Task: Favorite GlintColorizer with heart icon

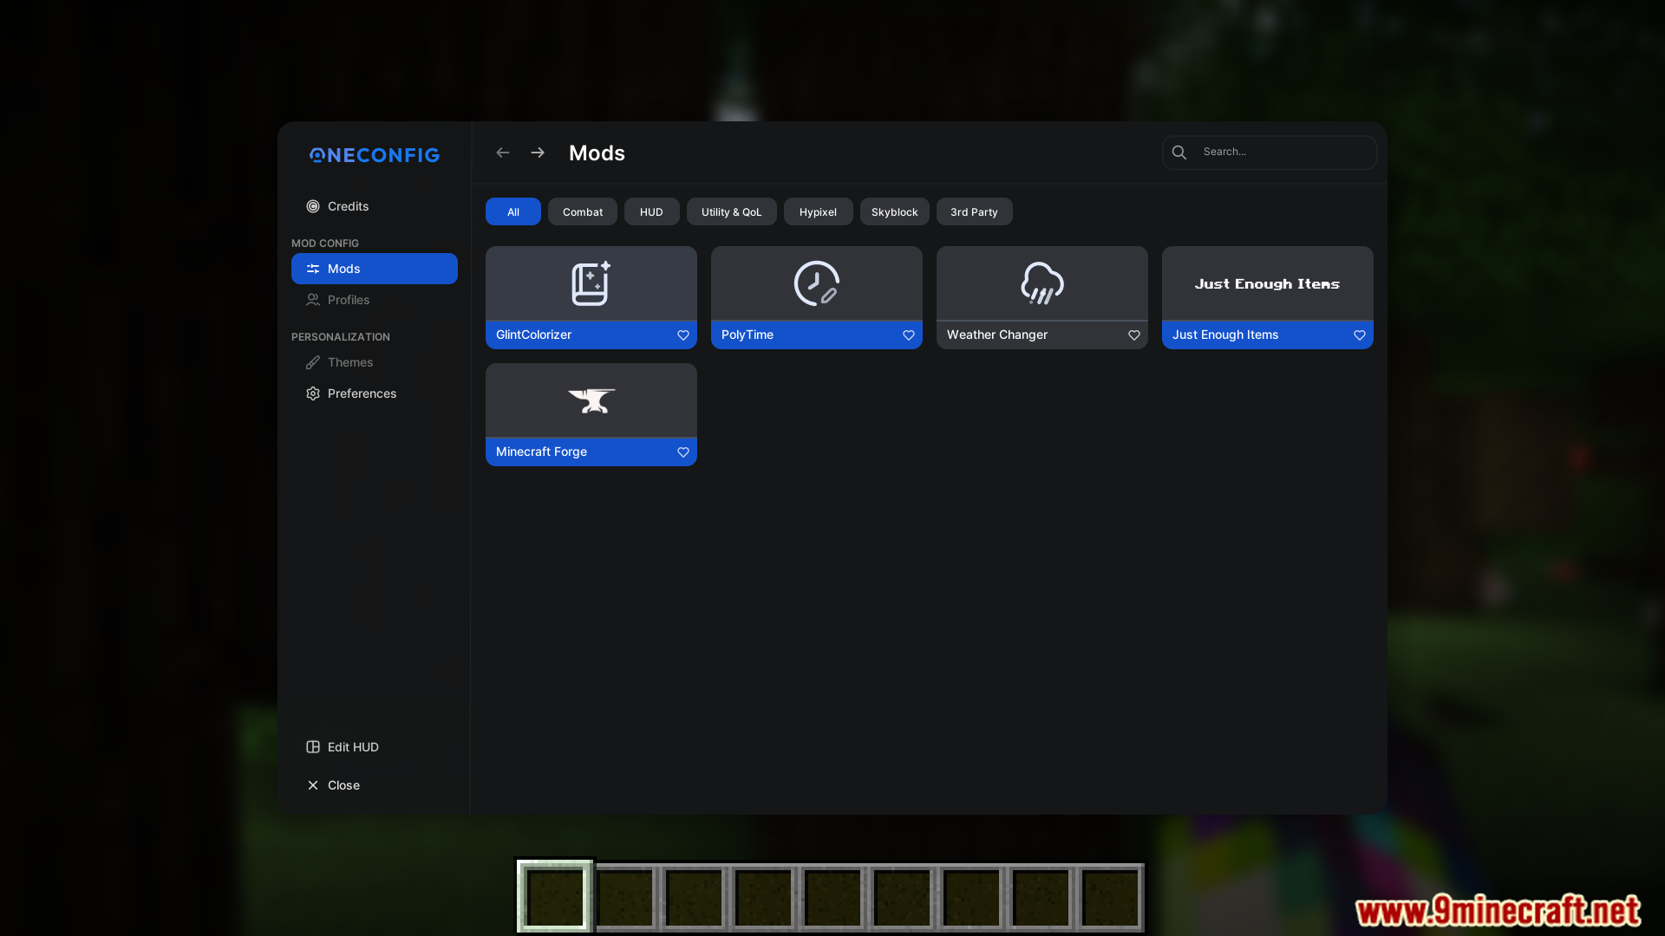Action: tap(683, 335)
